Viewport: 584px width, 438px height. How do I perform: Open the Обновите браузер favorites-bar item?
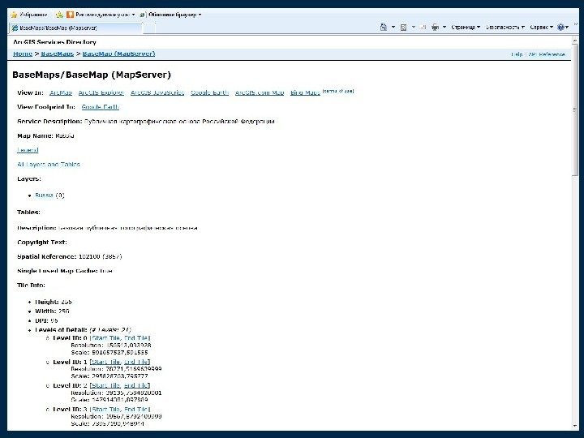coord(170,15)
